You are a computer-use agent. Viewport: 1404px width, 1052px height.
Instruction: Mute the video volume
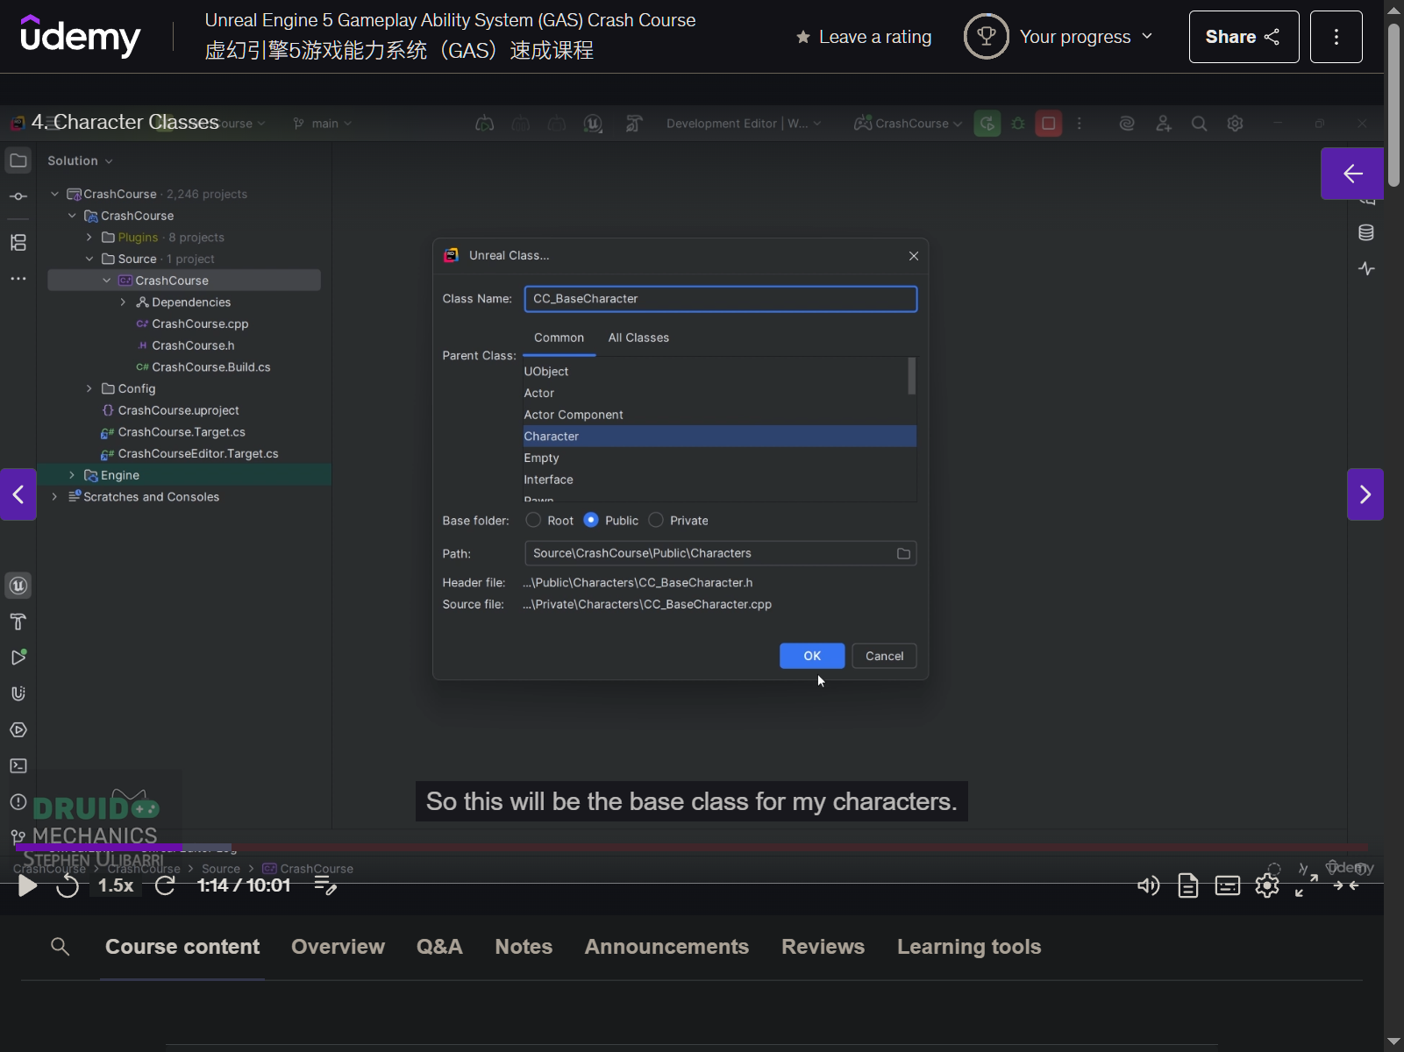pos(1148,885)
